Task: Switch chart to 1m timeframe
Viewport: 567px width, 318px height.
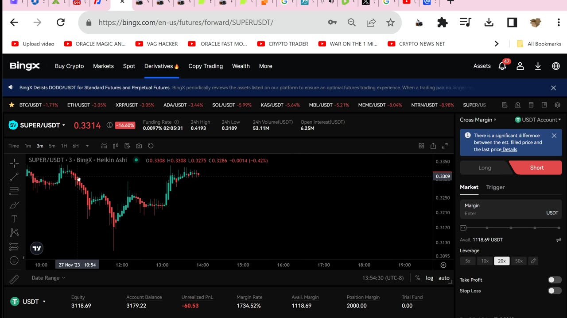Action: [x=28, y=146]
